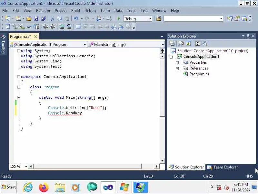Expand the References node in Solution Explorer
The width and height of the screenshot is (258, 194).
(177, 69)
